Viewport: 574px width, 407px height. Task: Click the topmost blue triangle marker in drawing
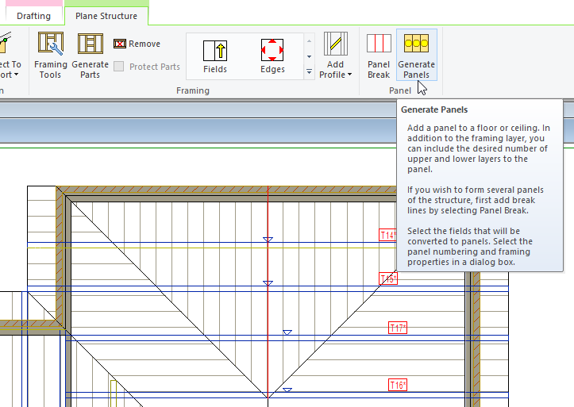(x=268, y=239)
